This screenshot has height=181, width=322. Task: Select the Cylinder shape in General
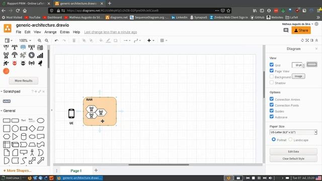pyautogui.click(x=24, y=136)
